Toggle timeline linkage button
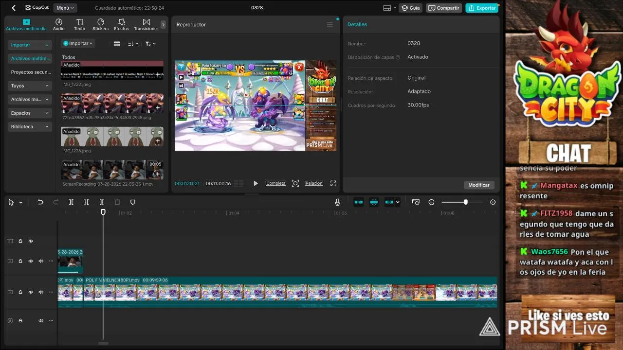The image size is (623, 350). 389,202
